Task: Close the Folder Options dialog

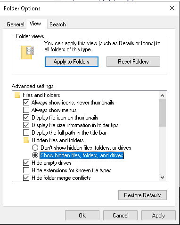Action: (172, 8)
